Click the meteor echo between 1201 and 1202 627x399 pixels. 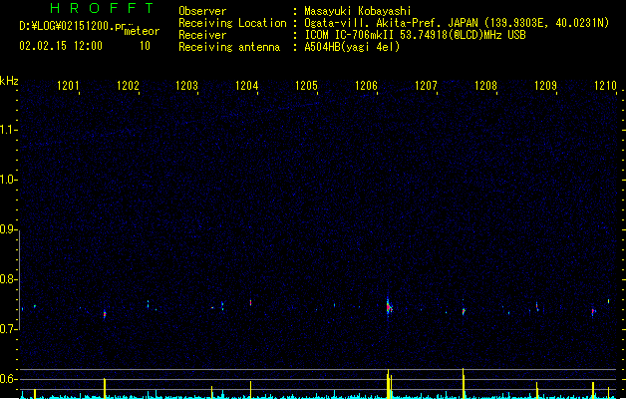[105, 314]
